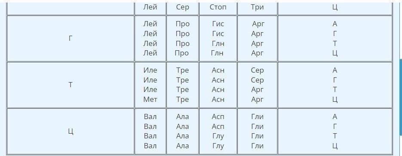Click third-letter Ц in the bottom row
402x156 pixels.
point(334,146)
